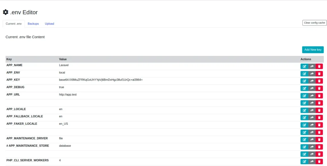Delete the APP_FAKER_LOCALE key
This screenshot has height=166, width=327.
pos(319,125)
